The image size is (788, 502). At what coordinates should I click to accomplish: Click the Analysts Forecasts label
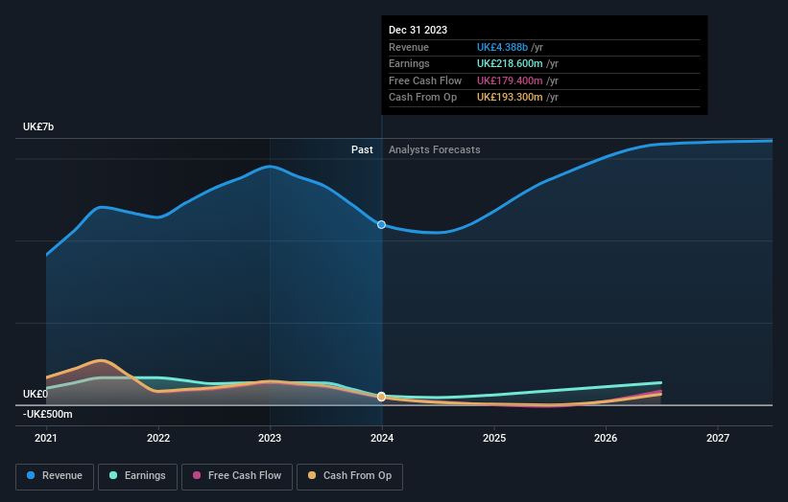click(434, 150)
